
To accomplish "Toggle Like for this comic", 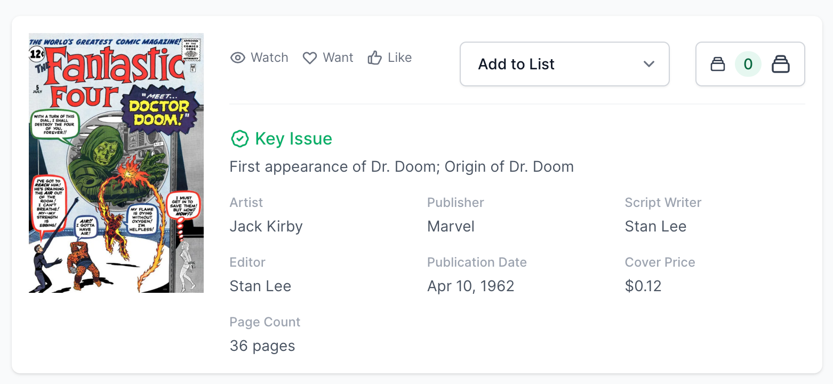I will coord(390,58).
